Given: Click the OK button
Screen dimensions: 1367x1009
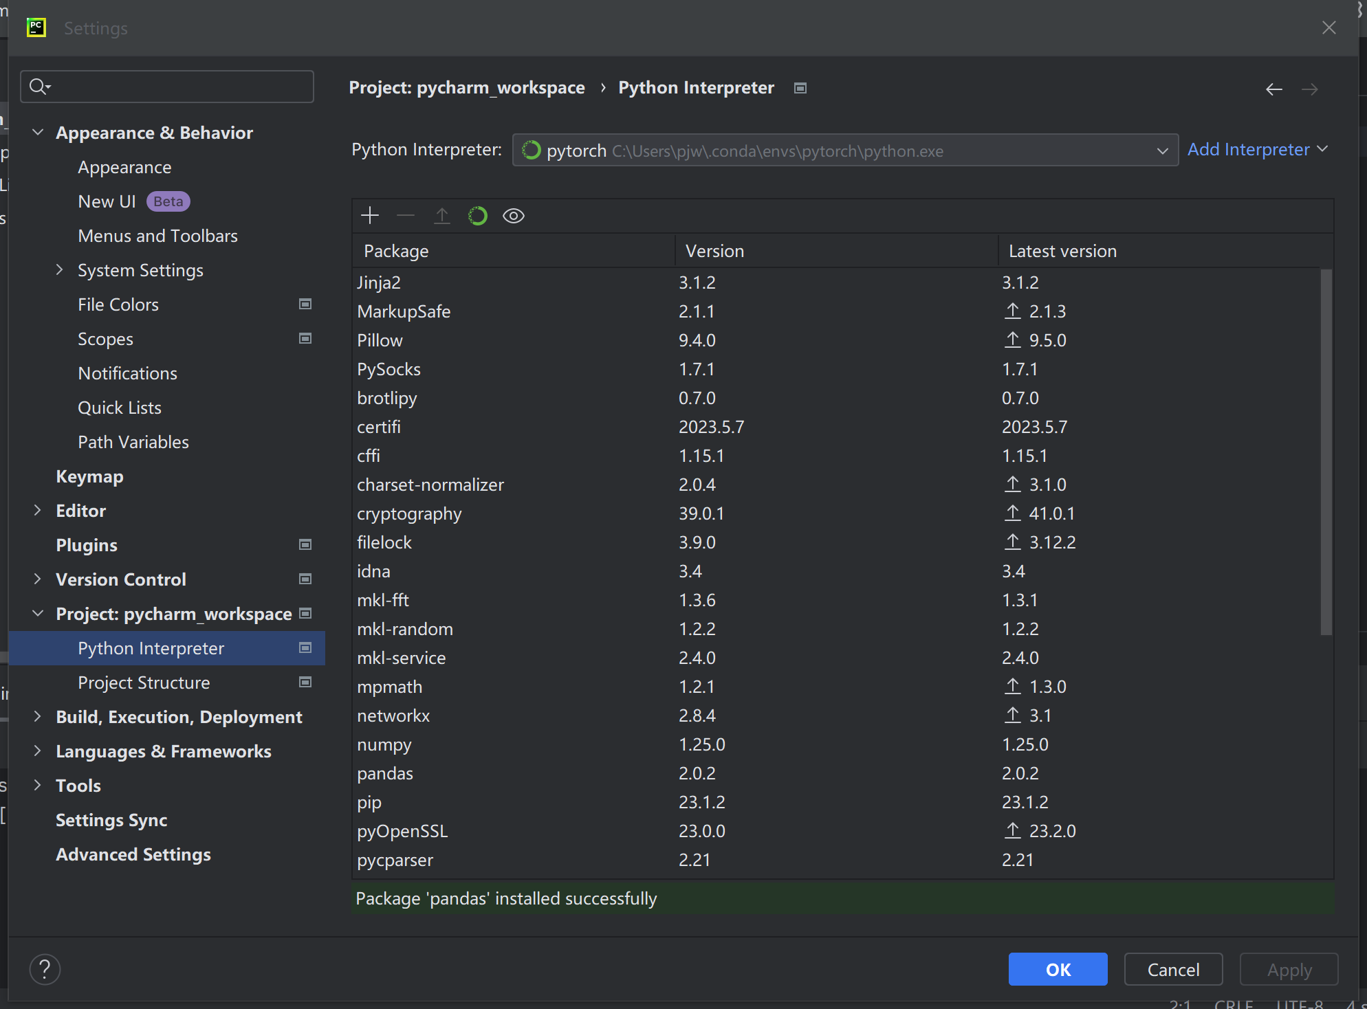Looking at the screenshot, I should click(x=1058, y=969).
